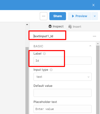Screen dimensions: 100x114
Task: Expand the Preview dropdown arrow
Action: pos(95,16)
